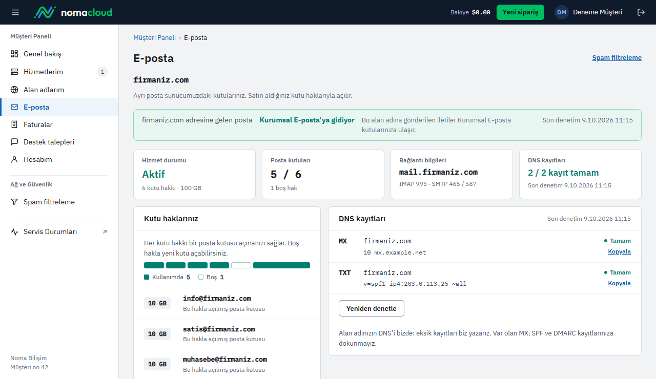656x379 pixels.
Task: Click the Hizmetlerim count badge 1
Action: point(102,72)
